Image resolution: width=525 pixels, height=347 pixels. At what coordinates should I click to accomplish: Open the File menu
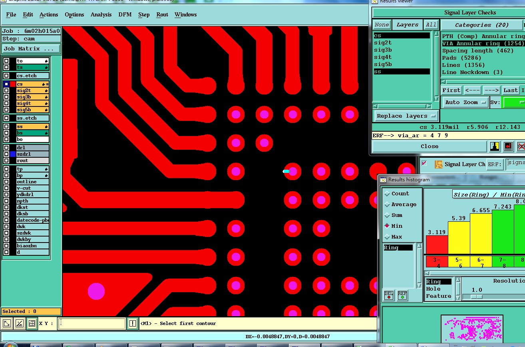pyautogui.click(x=11, y=15)
